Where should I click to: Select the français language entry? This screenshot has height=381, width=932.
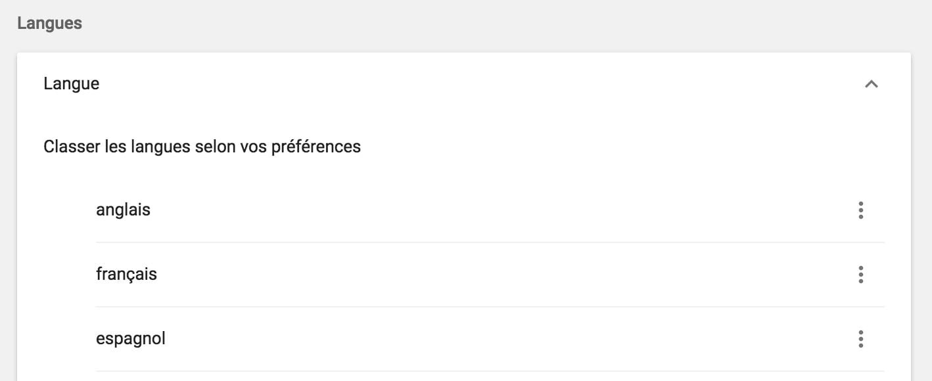click(127, 275)
